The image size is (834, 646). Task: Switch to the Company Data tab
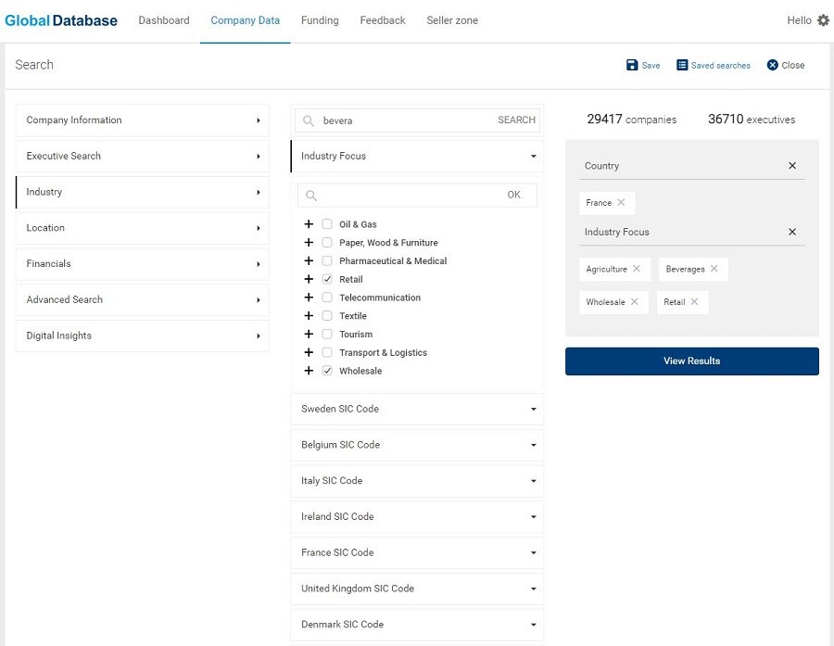(246, 20)
